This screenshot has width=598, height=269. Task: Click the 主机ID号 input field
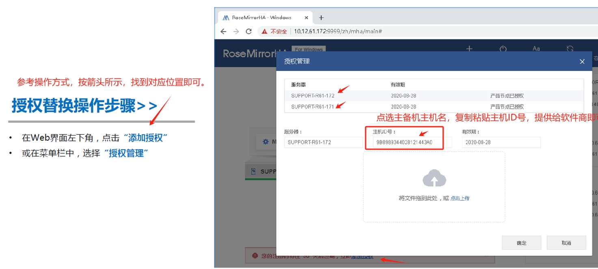(x=412, y=142)
